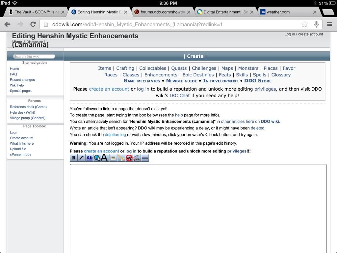Close the Editing Henshin Mystic tab
The image size is (337, 253).
pos(126,12)
